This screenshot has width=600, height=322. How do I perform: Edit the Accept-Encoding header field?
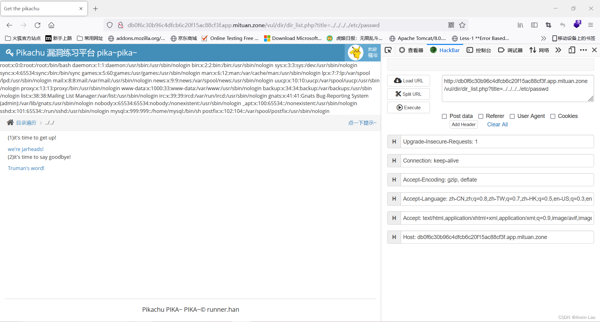497,180
